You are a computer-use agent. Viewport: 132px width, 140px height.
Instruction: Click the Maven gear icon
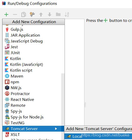[7, 76]
